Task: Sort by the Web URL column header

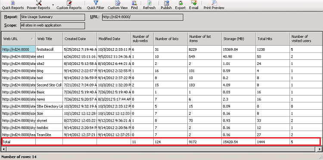Action: coord(19,39)
